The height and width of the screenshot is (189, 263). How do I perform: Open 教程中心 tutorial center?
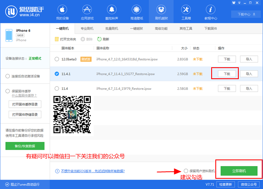(211, 12)
